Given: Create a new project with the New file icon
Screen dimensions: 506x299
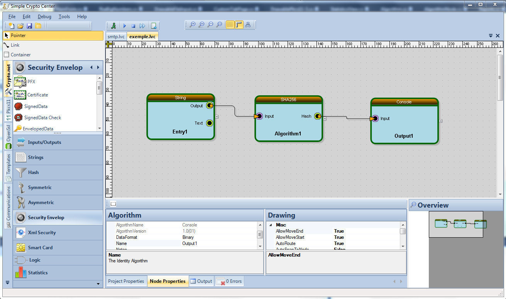Looking at the screenshot, I should [12, 26].
